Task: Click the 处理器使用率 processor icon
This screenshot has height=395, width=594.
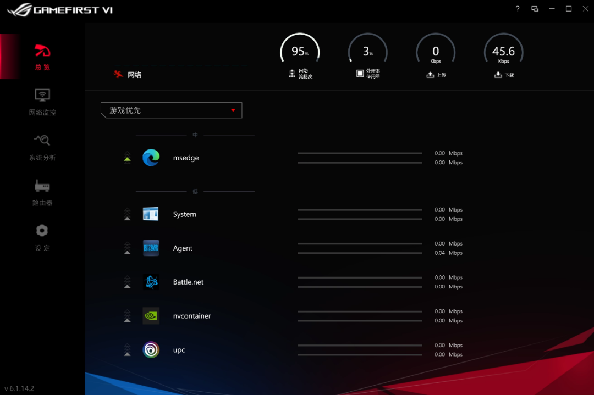Action: click(360, 74)
